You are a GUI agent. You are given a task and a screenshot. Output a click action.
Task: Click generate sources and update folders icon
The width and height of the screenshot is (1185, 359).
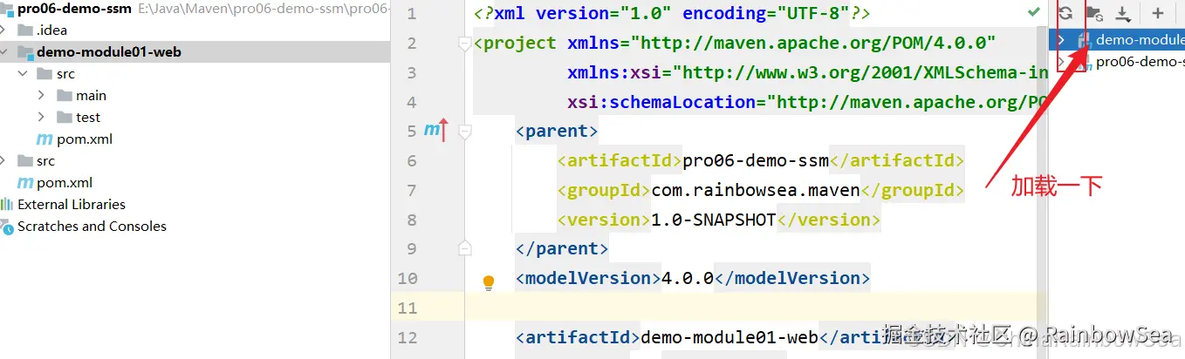point(1094,13)
